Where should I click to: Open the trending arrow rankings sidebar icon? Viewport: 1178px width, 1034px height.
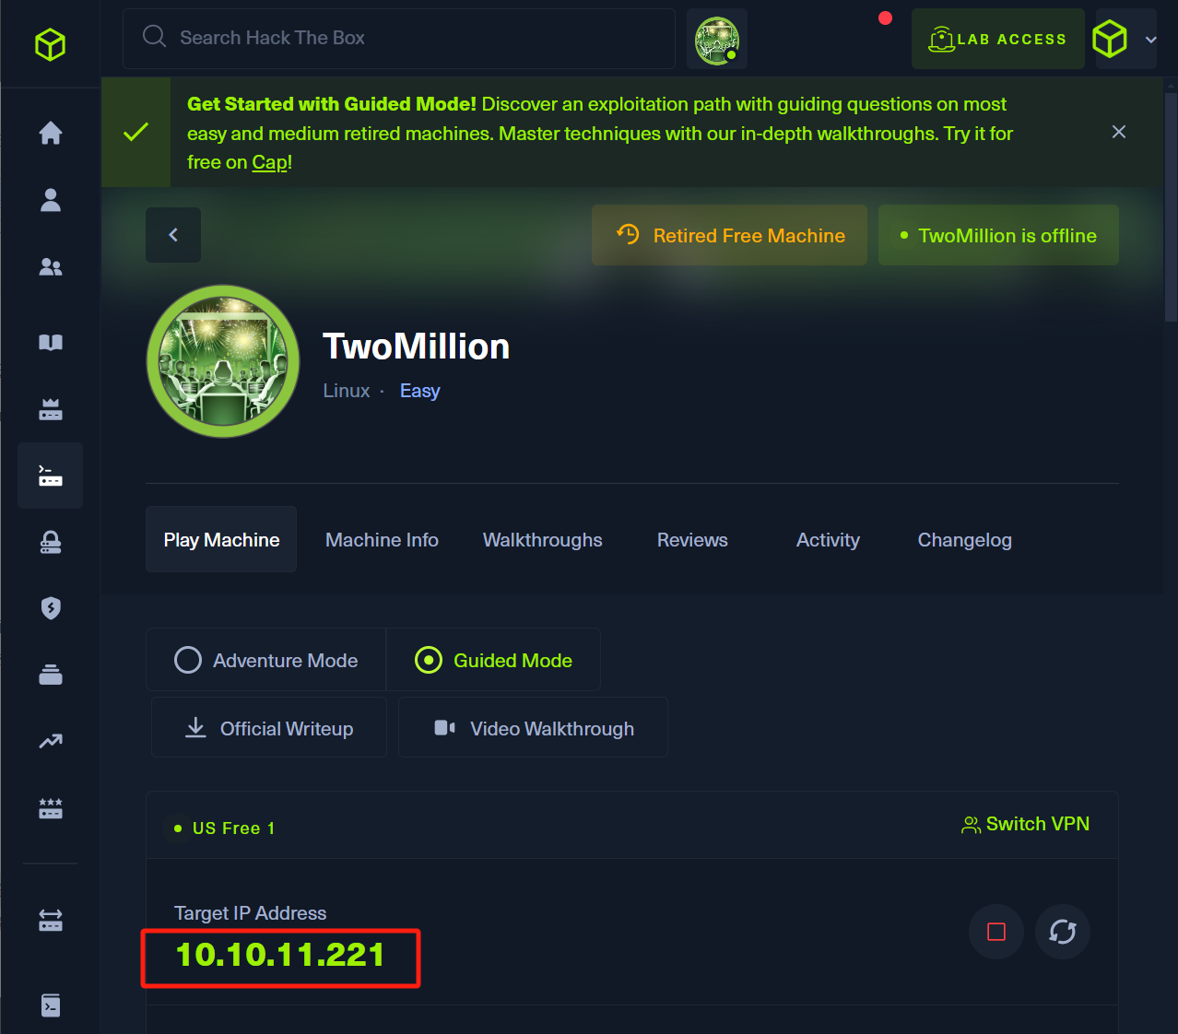51,741
